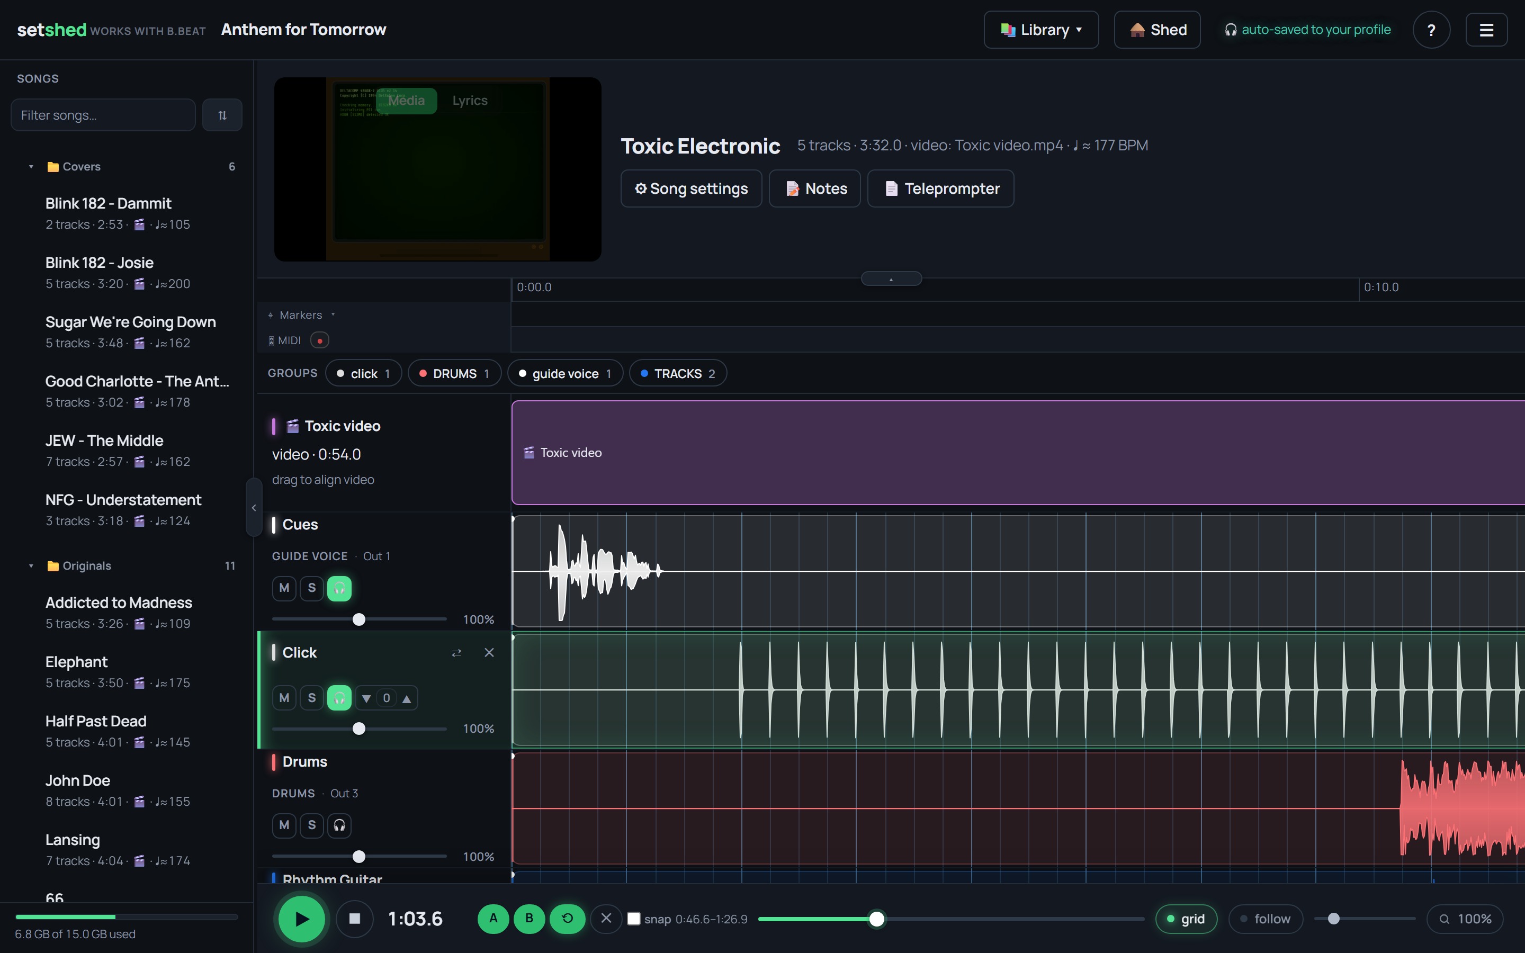Set loop point B

(530, 919)
